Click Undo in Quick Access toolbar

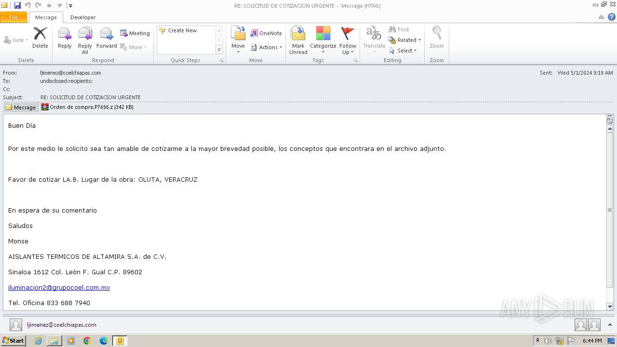[27, 5]
